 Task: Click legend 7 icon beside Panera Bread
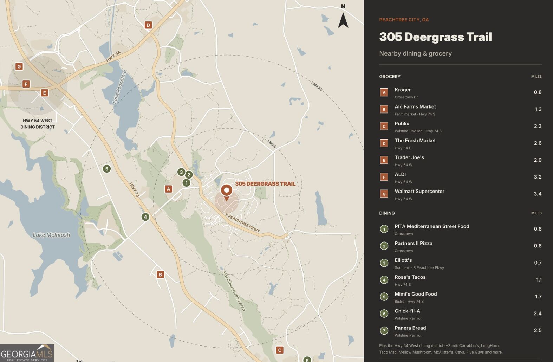tap(384, 330)
